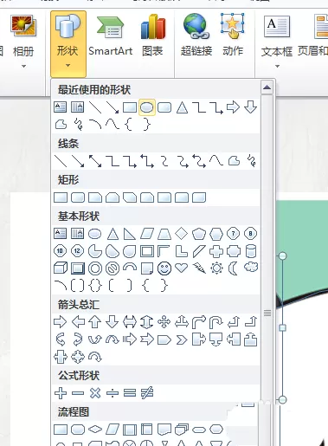Select the moon shape
The image size is (328, 446).
[233, 268]
